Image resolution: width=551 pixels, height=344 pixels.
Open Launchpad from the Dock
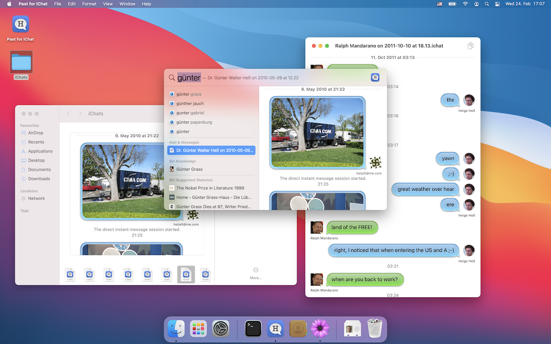198,329
